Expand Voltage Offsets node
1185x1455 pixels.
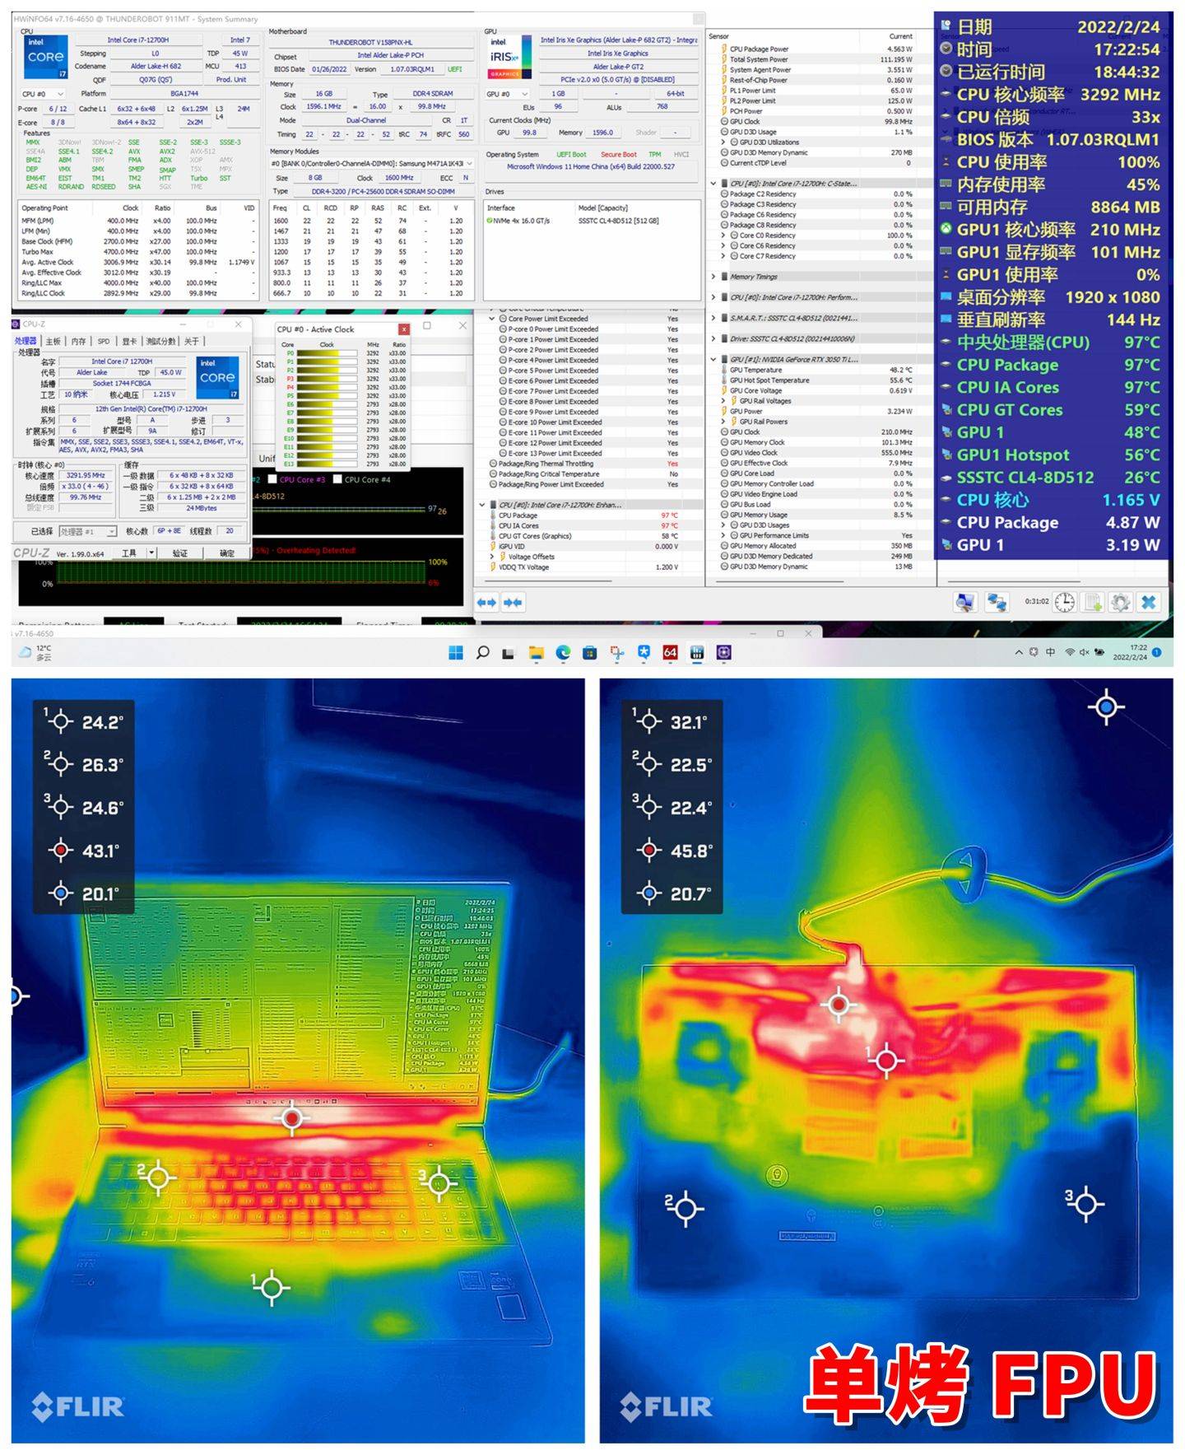pos(492,557)
